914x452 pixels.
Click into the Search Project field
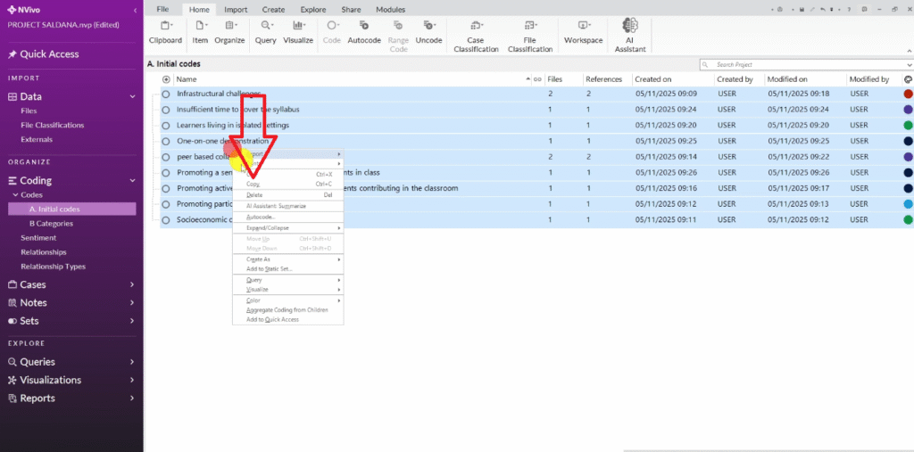(x=803, y=65)
